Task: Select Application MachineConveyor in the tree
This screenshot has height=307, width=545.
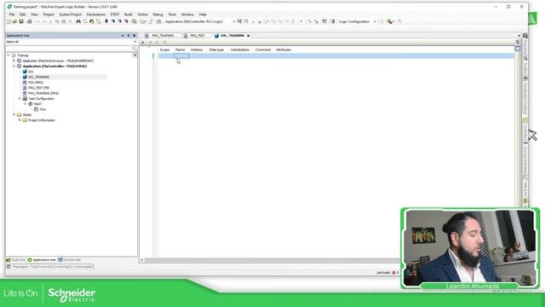Action: tap(58, 61)
